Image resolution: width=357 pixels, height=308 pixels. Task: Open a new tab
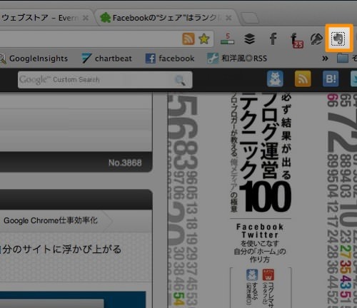click(249, 18)
